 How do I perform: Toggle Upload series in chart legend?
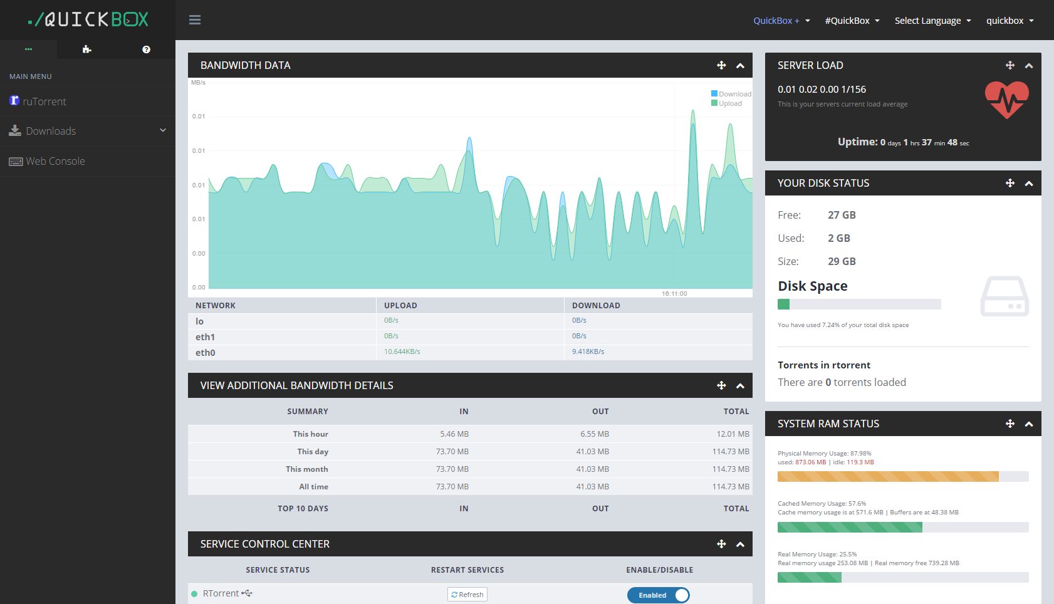727,103
